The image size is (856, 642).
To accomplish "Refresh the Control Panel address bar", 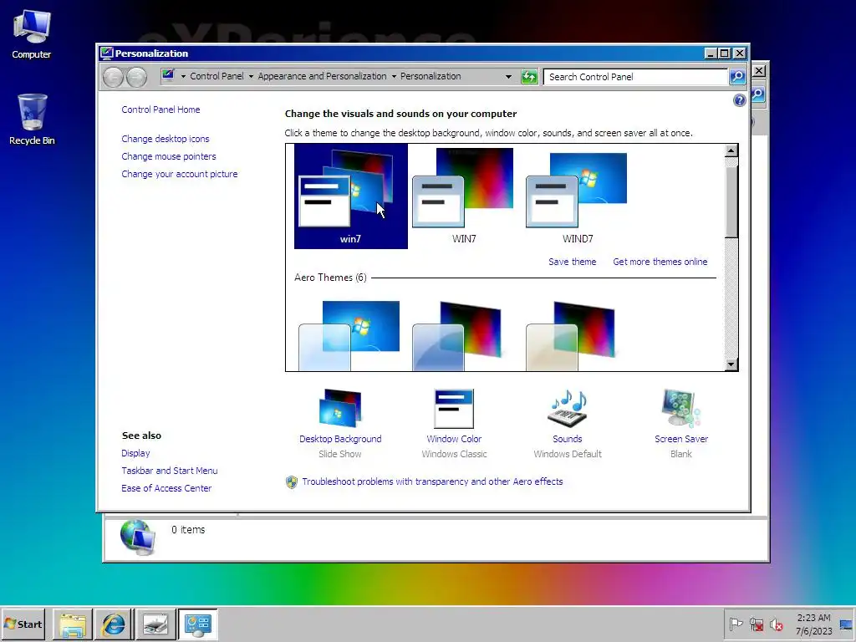I will click(x=529, y=77).
